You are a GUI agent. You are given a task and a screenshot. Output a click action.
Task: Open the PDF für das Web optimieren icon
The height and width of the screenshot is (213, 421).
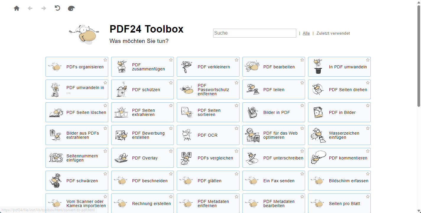(252, 135)
